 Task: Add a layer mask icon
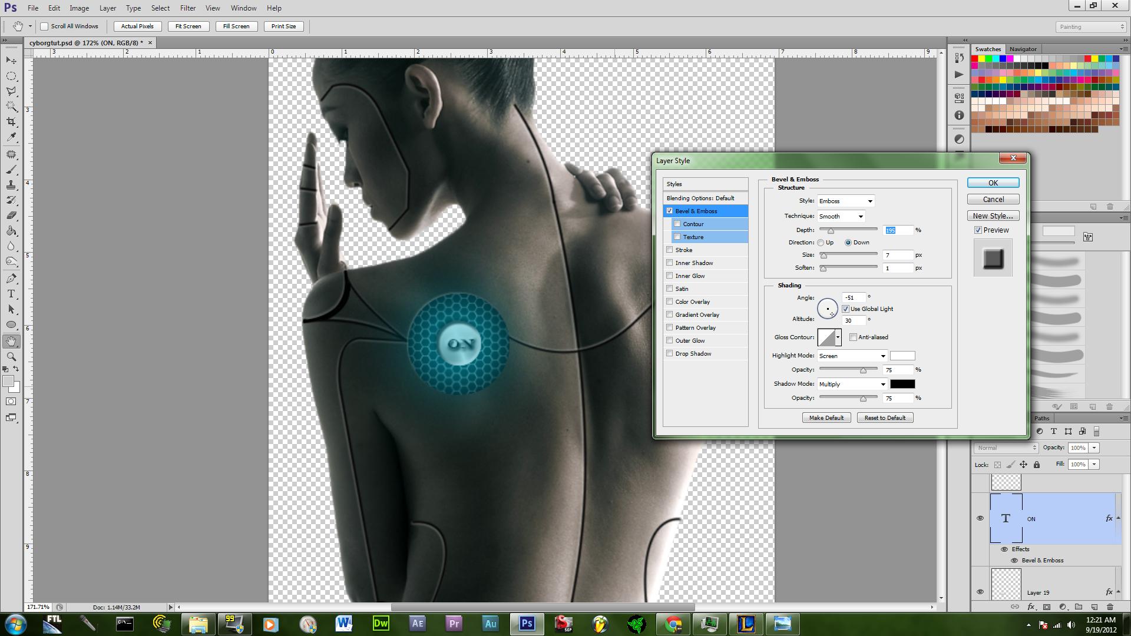[1047, 607]
